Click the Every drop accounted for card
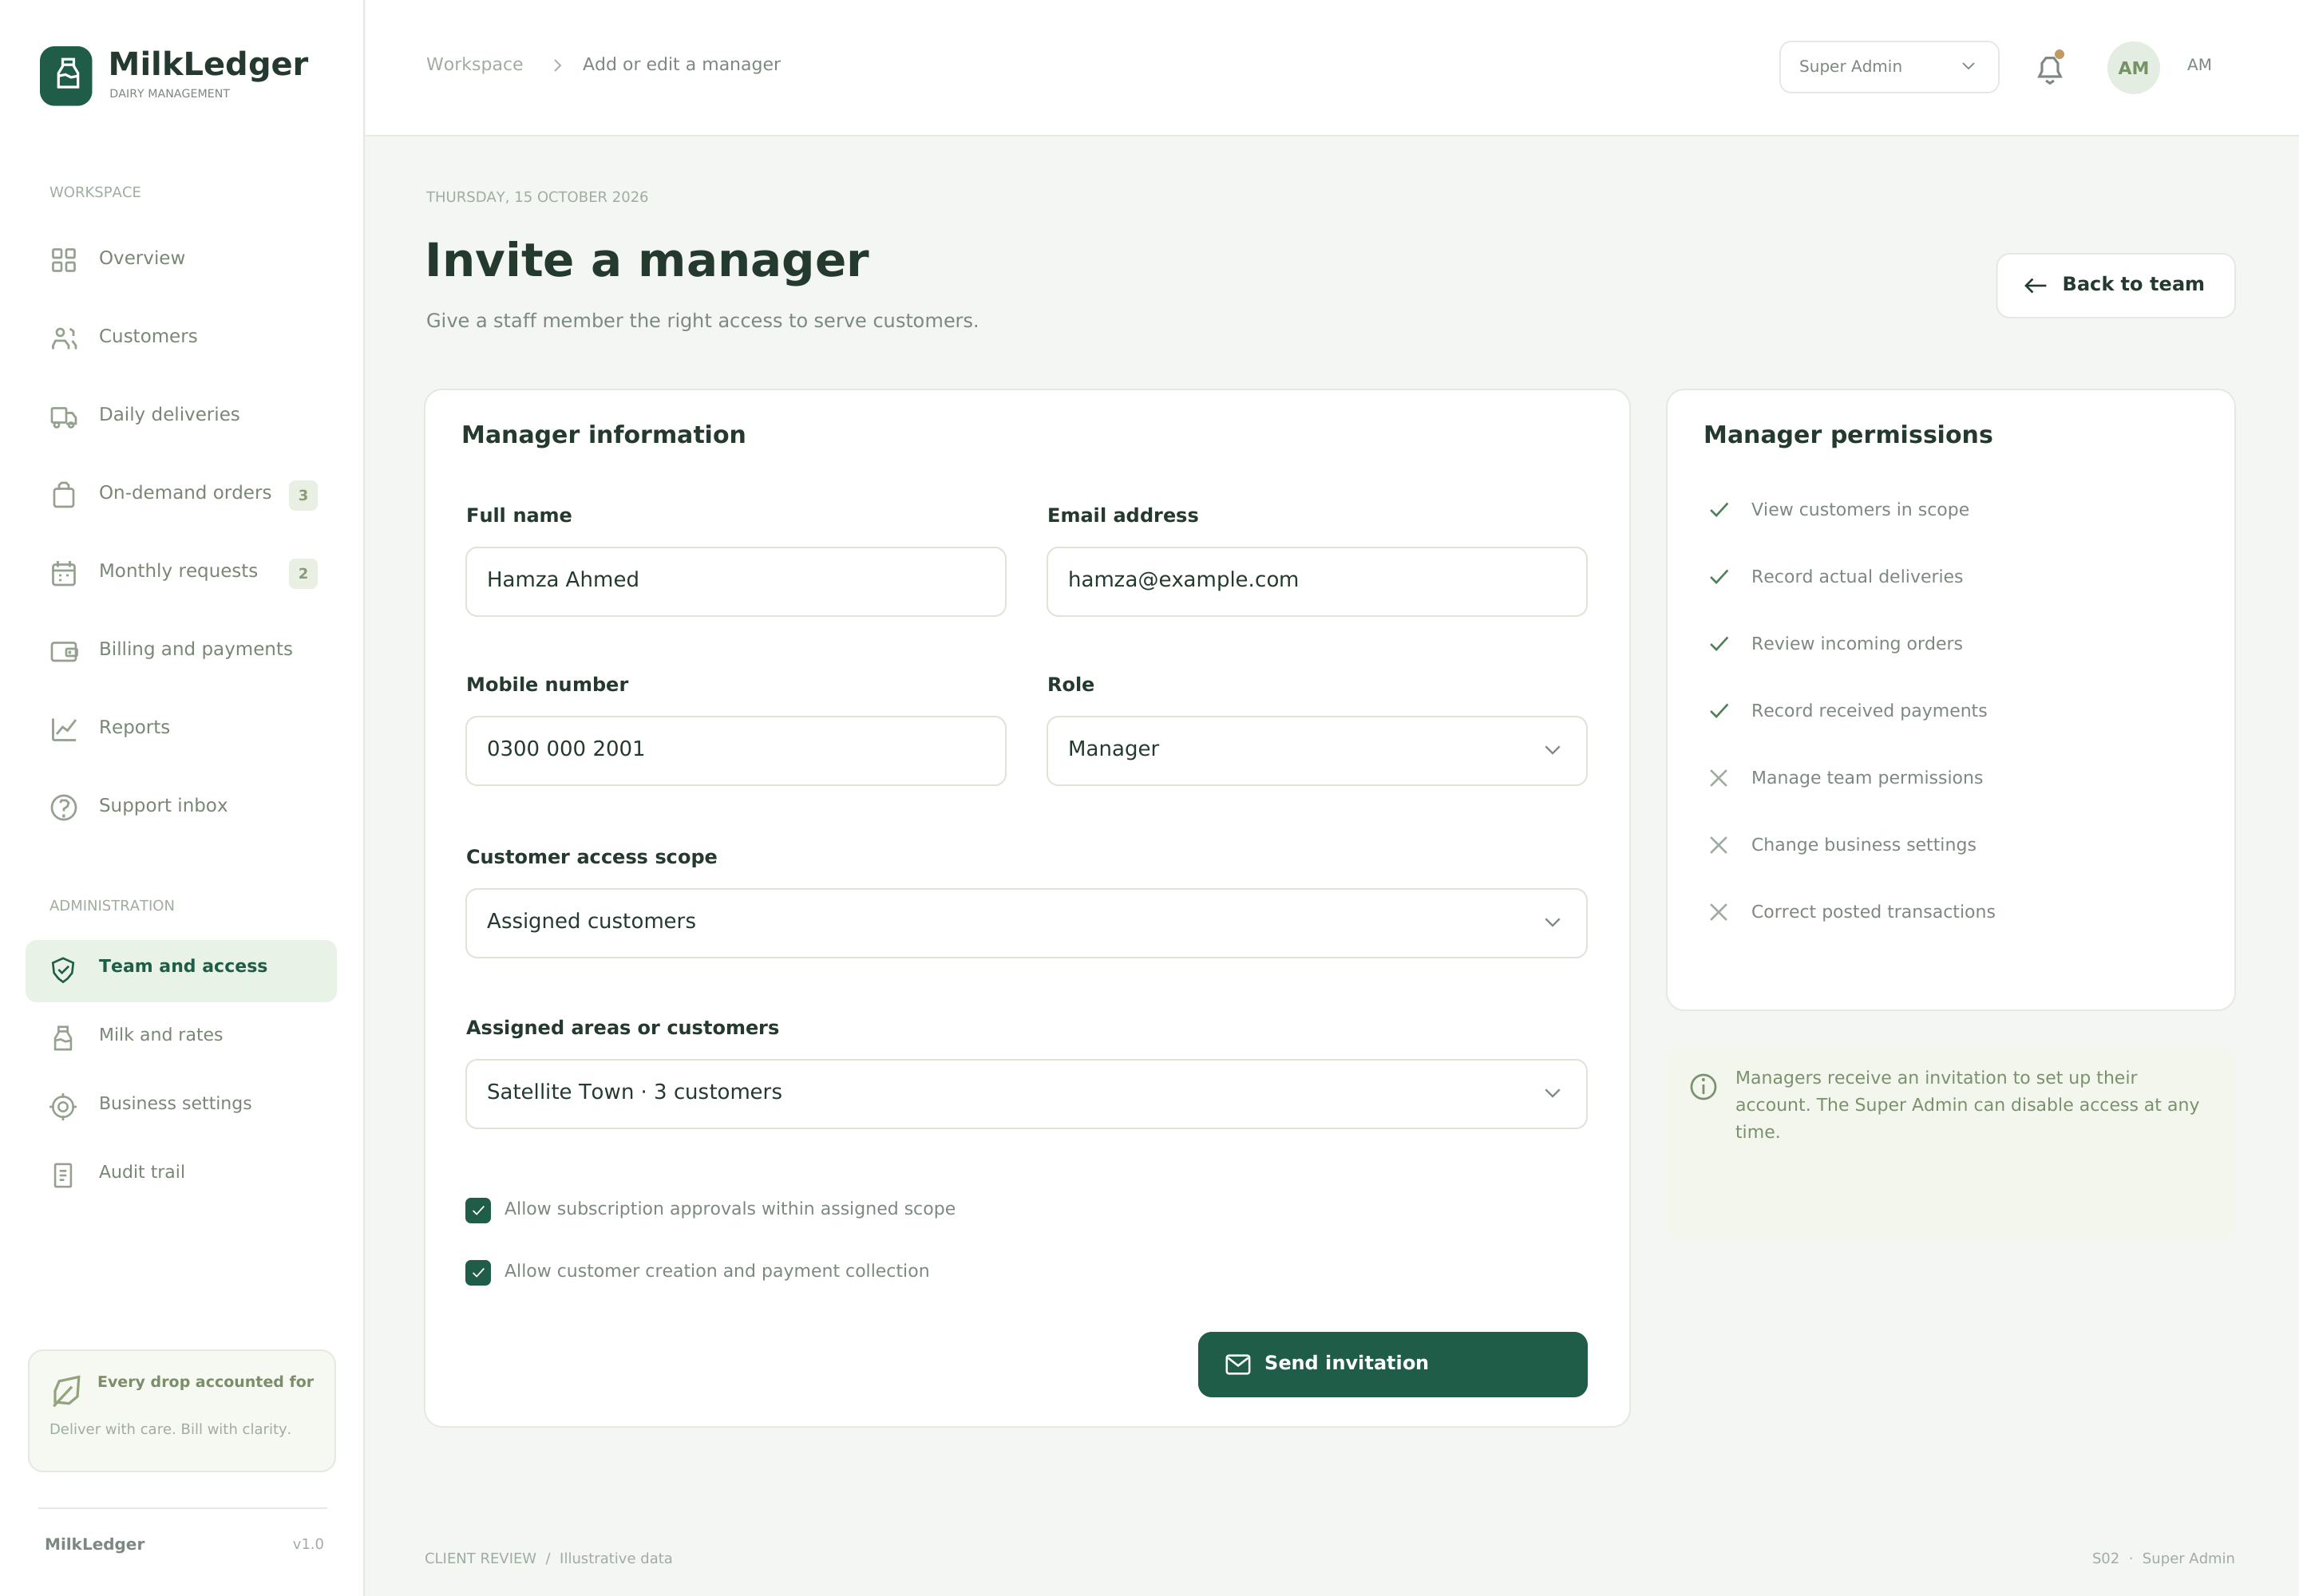The width and height of the screenshot is (2299, 1596). 181,1410
